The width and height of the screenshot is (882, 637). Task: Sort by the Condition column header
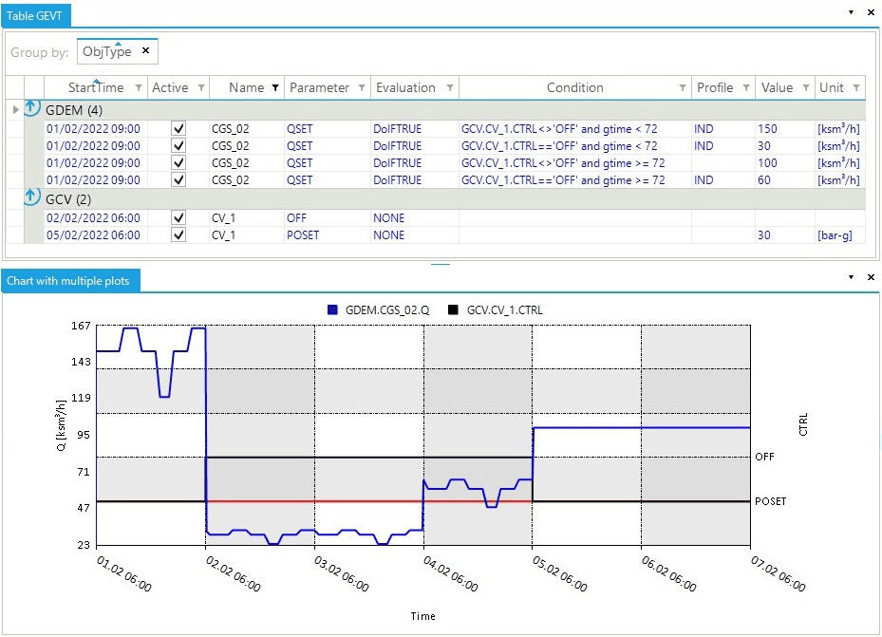pos(574,88)
